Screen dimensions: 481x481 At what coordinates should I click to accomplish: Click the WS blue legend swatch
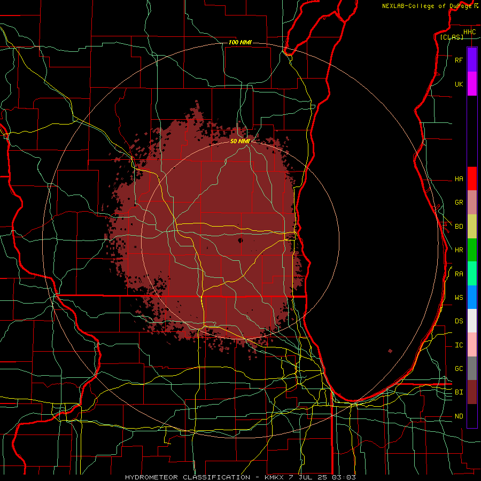[x=472, y=297]
